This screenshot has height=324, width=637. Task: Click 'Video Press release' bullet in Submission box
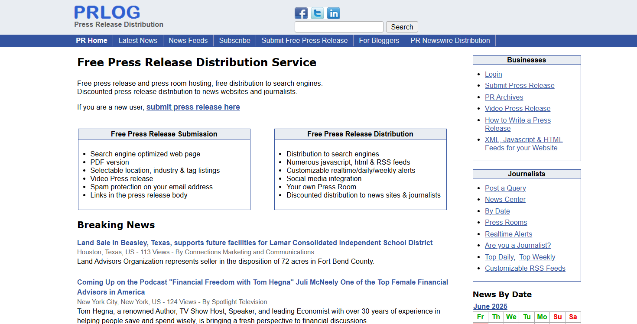pos(122,178)
